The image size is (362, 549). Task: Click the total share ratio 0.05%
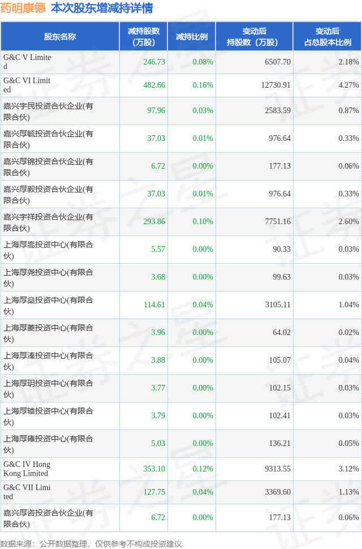[x=349, y=443]
